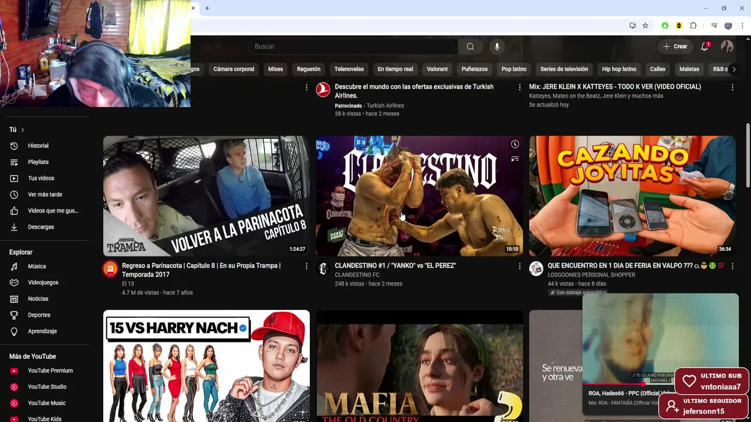Open a new browser tab

point(207,8)
